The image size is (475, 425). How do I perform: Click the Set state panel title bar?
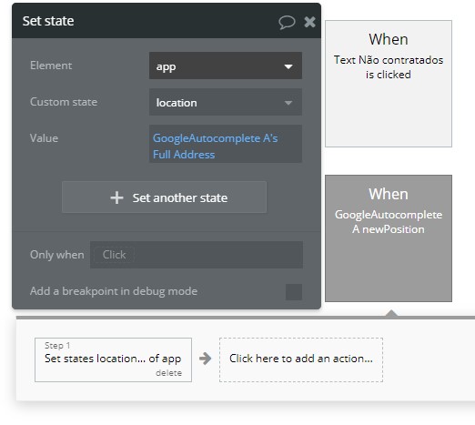(167, 21)
